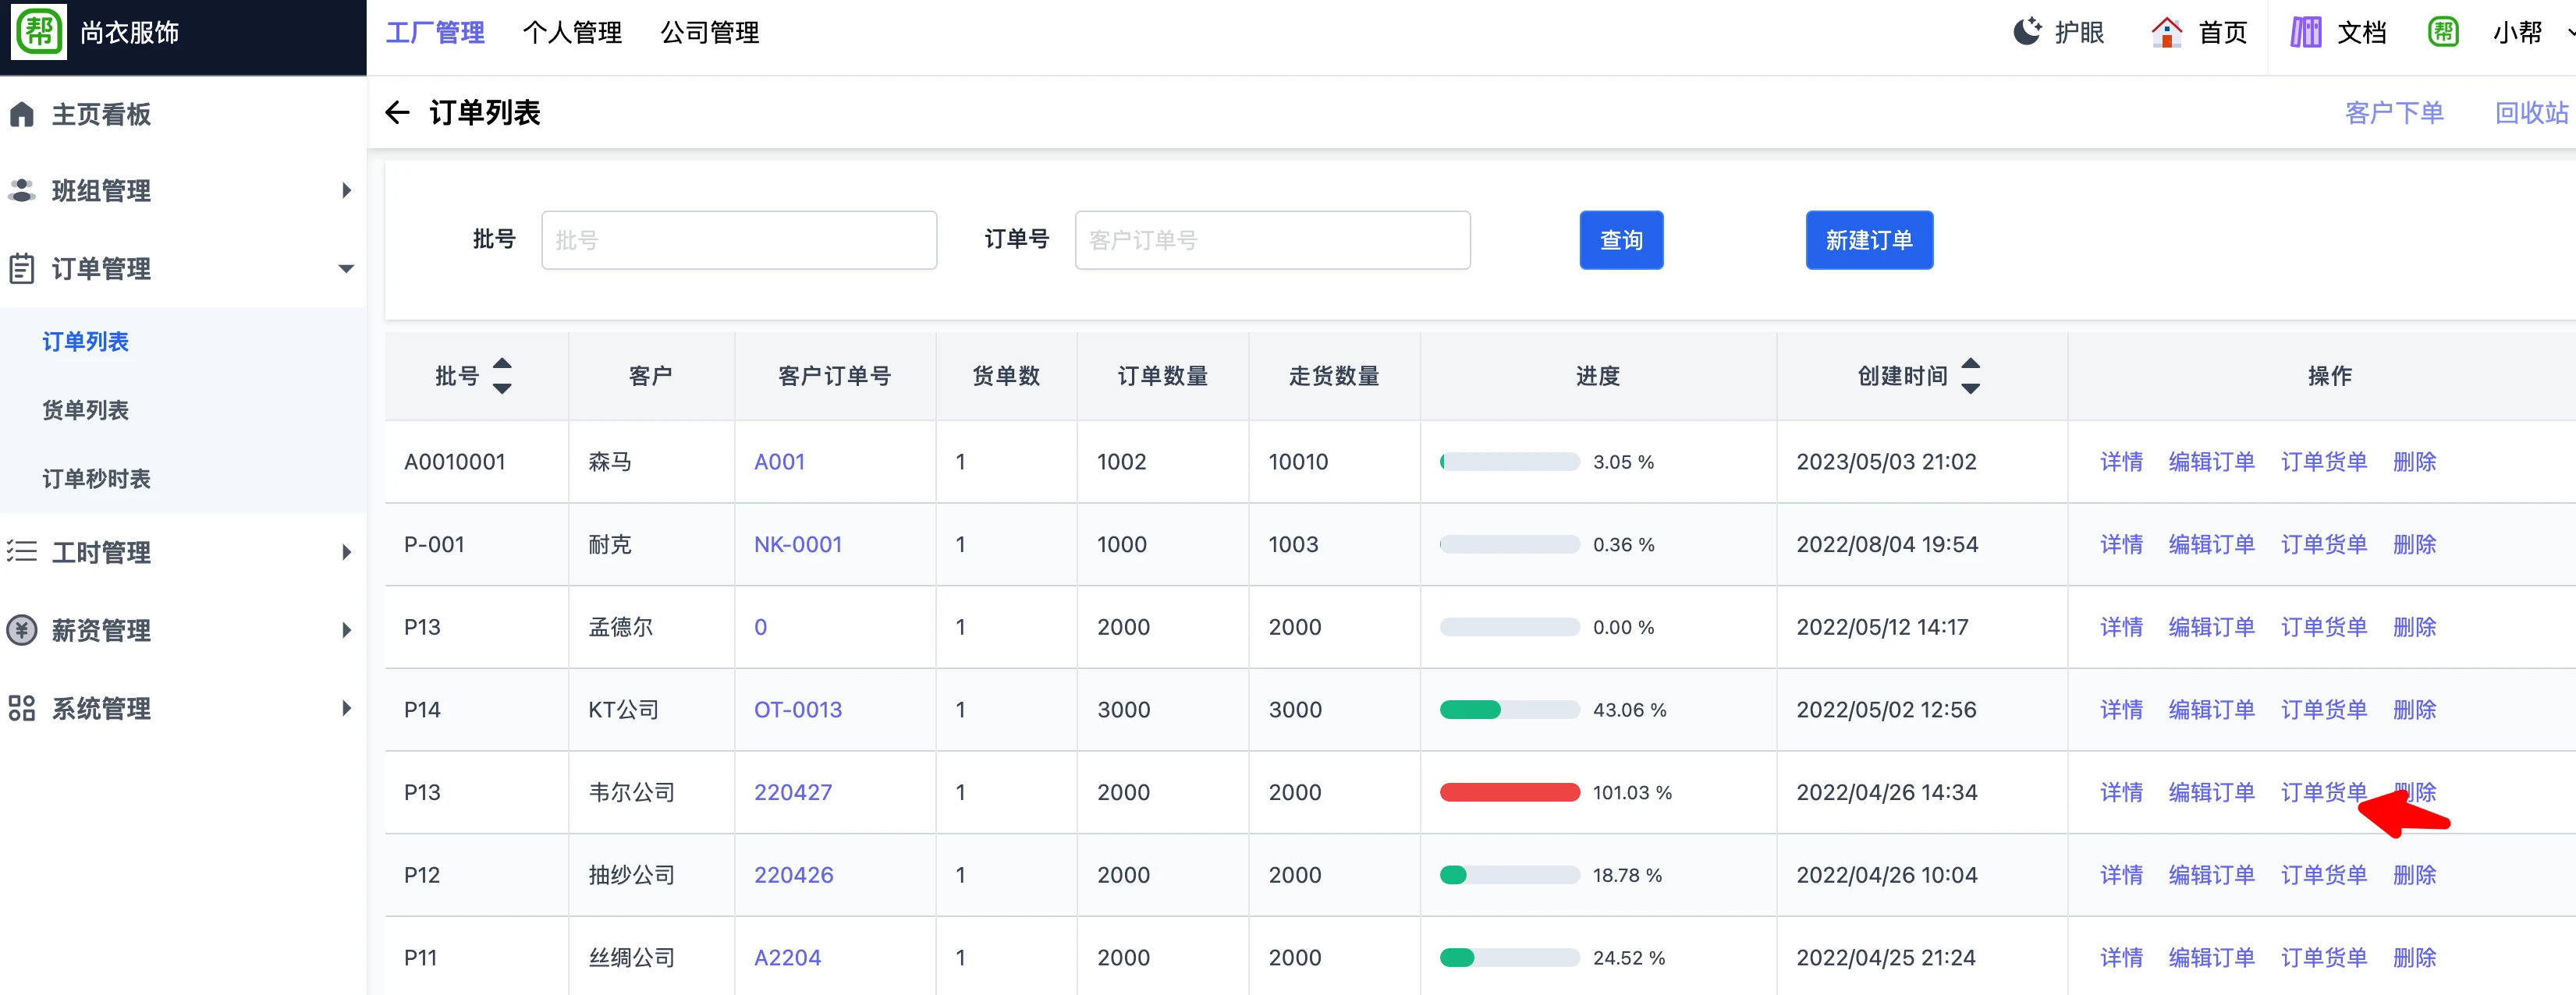The width and height of the screenshot is (2576, 995).
Task: Click the 新建订单 button
Action: coord(1869,240)
